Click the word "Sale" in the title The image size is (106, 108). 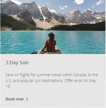coord(24,63)
